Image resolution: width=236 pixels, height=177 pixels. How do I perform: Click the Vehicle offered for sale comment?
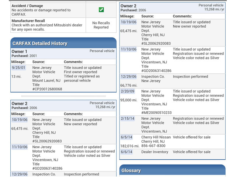pos(192,137)
